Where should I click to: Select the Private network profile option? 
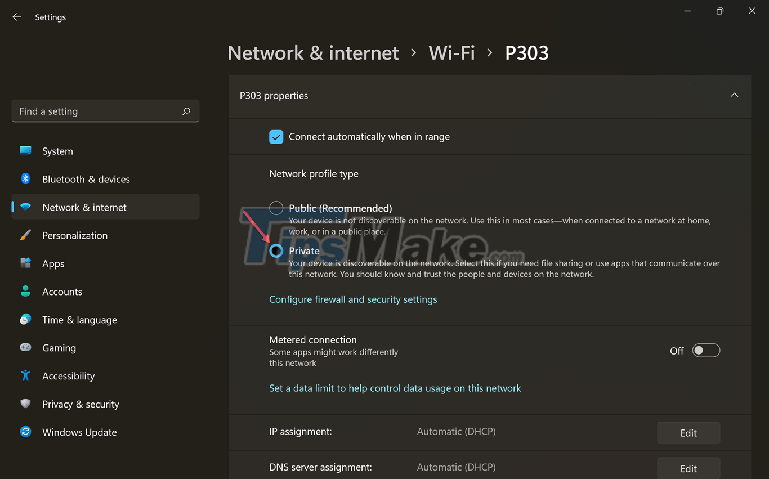tap(276, 251)
